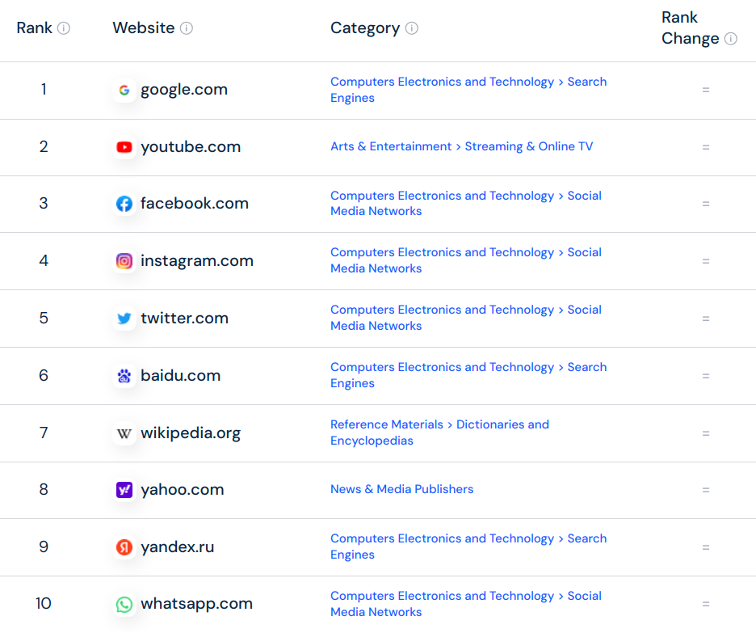This screenshot has height=633, width=756.
Task: Open instagram.com website entry
Action: click(197, 260)
